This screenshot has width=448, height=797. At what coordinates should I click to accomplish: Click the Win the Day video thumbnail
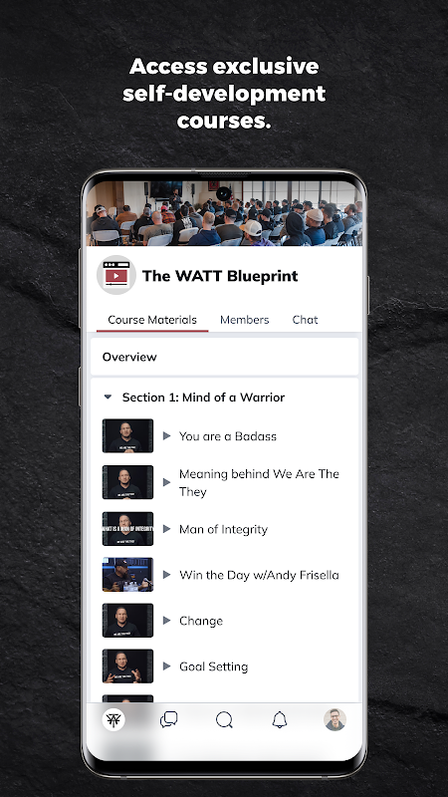[127, 575]
